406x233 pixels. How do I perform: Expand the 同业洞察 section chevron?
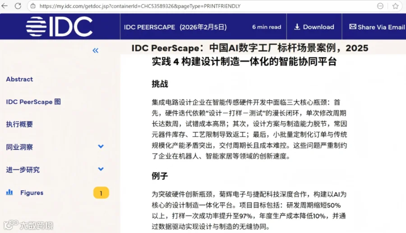[x=101, y=147]
